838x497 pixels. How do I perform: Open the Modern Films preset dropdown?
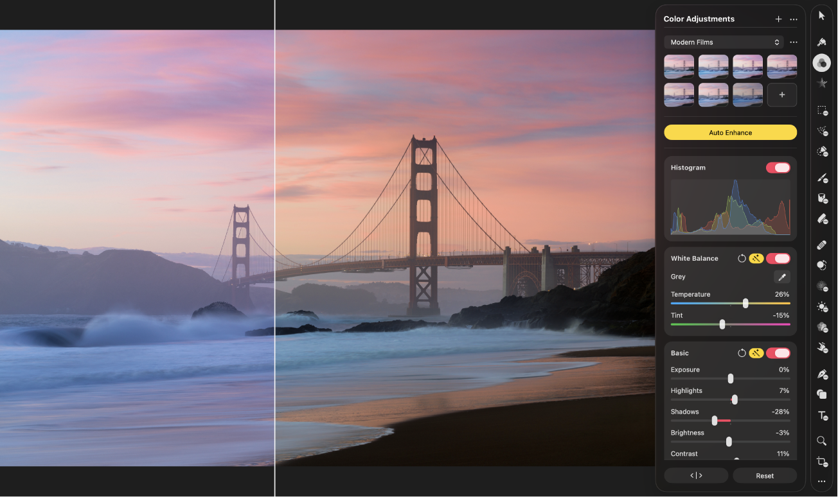point(723,42)
